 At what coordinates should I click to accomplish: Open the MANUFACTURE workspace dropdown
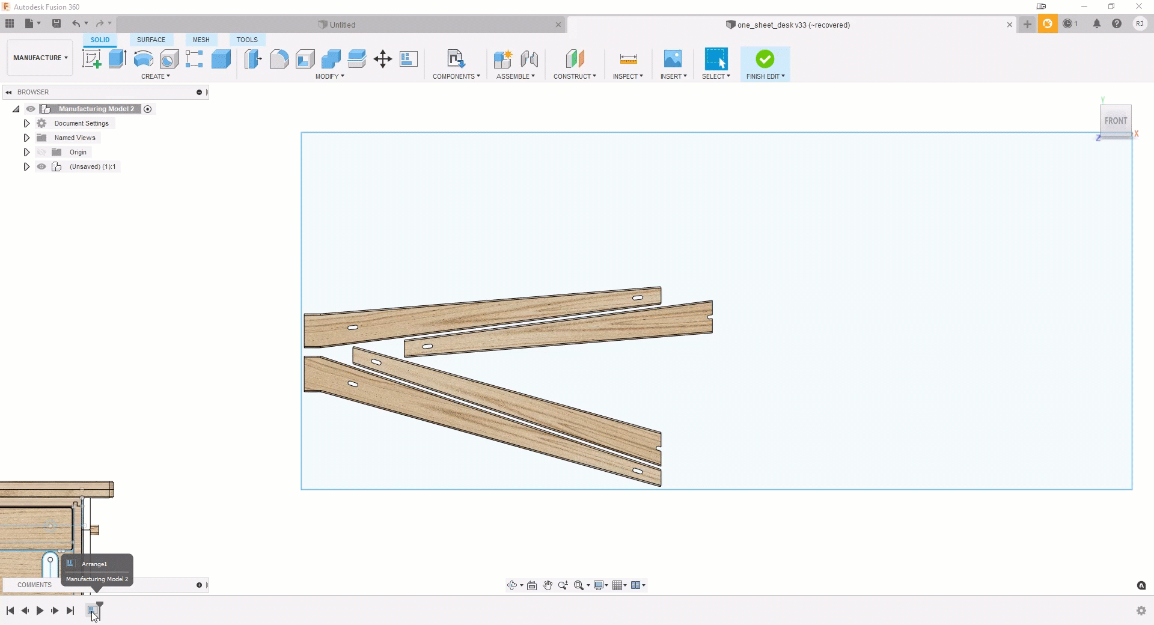(x=40, y=58)
